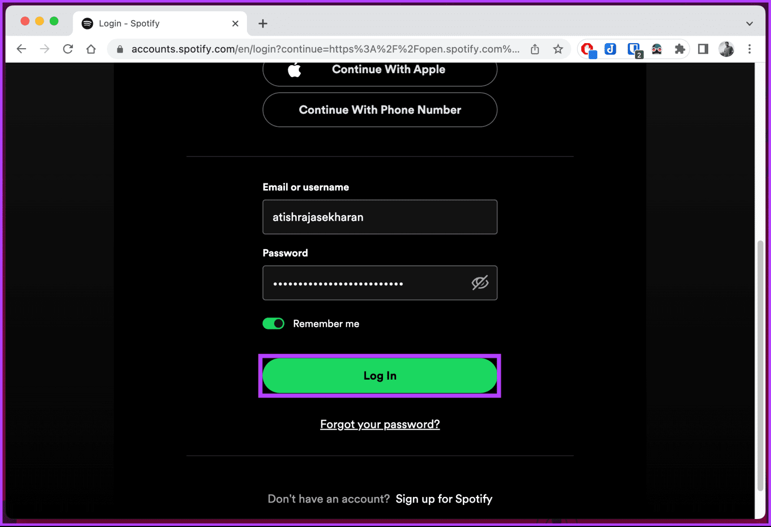771x527 pixels.
Task: Open the Forgot your password link
Action: pyautogui.click(x=380, y=424)
